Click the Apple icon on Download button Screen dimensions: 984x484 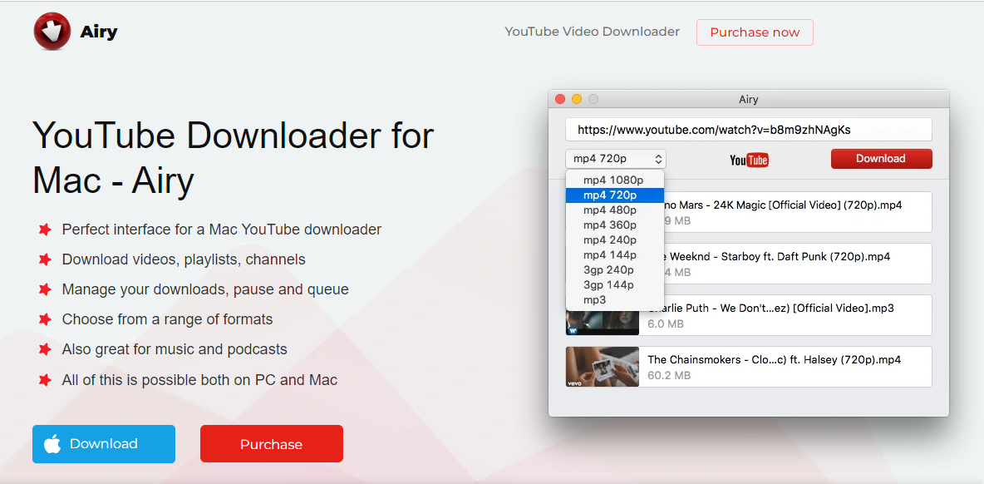tap(52, 444)
